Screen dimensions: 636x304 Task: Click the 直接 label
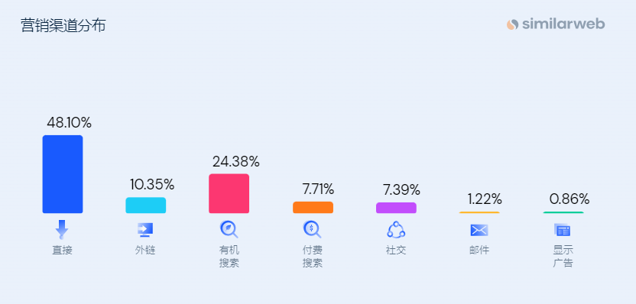62,250
